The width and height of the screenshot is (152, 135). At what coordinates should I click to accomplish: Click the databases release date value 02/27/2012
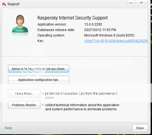[100, 30]
